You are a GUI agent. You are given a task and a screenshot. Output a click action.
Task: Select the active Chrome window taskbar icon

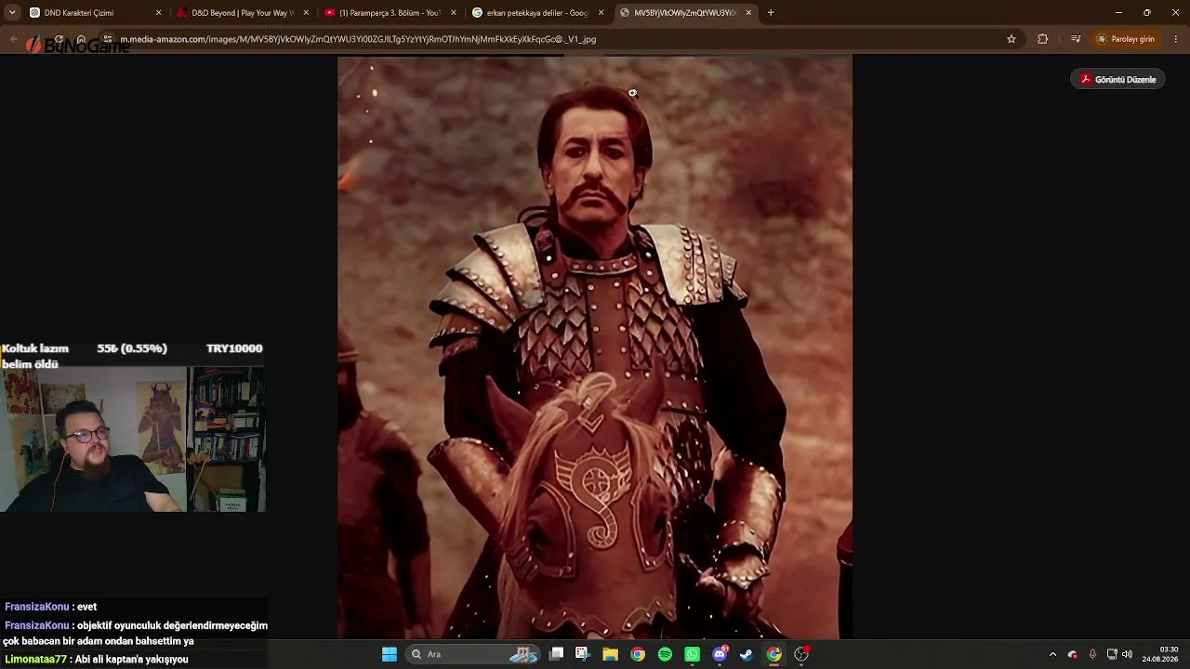coord(773,654)
